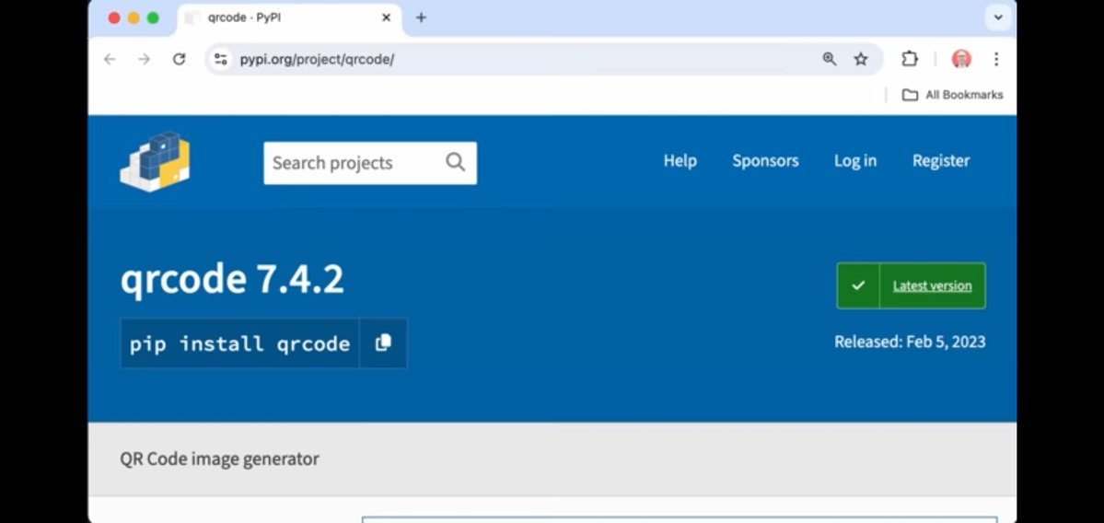Click the qrcode 7.4.2 heading

tap(232, 279)
